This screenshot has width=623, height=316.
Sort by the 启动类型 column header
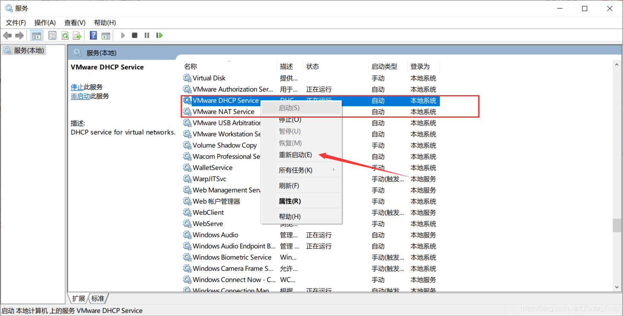[388, 67]
